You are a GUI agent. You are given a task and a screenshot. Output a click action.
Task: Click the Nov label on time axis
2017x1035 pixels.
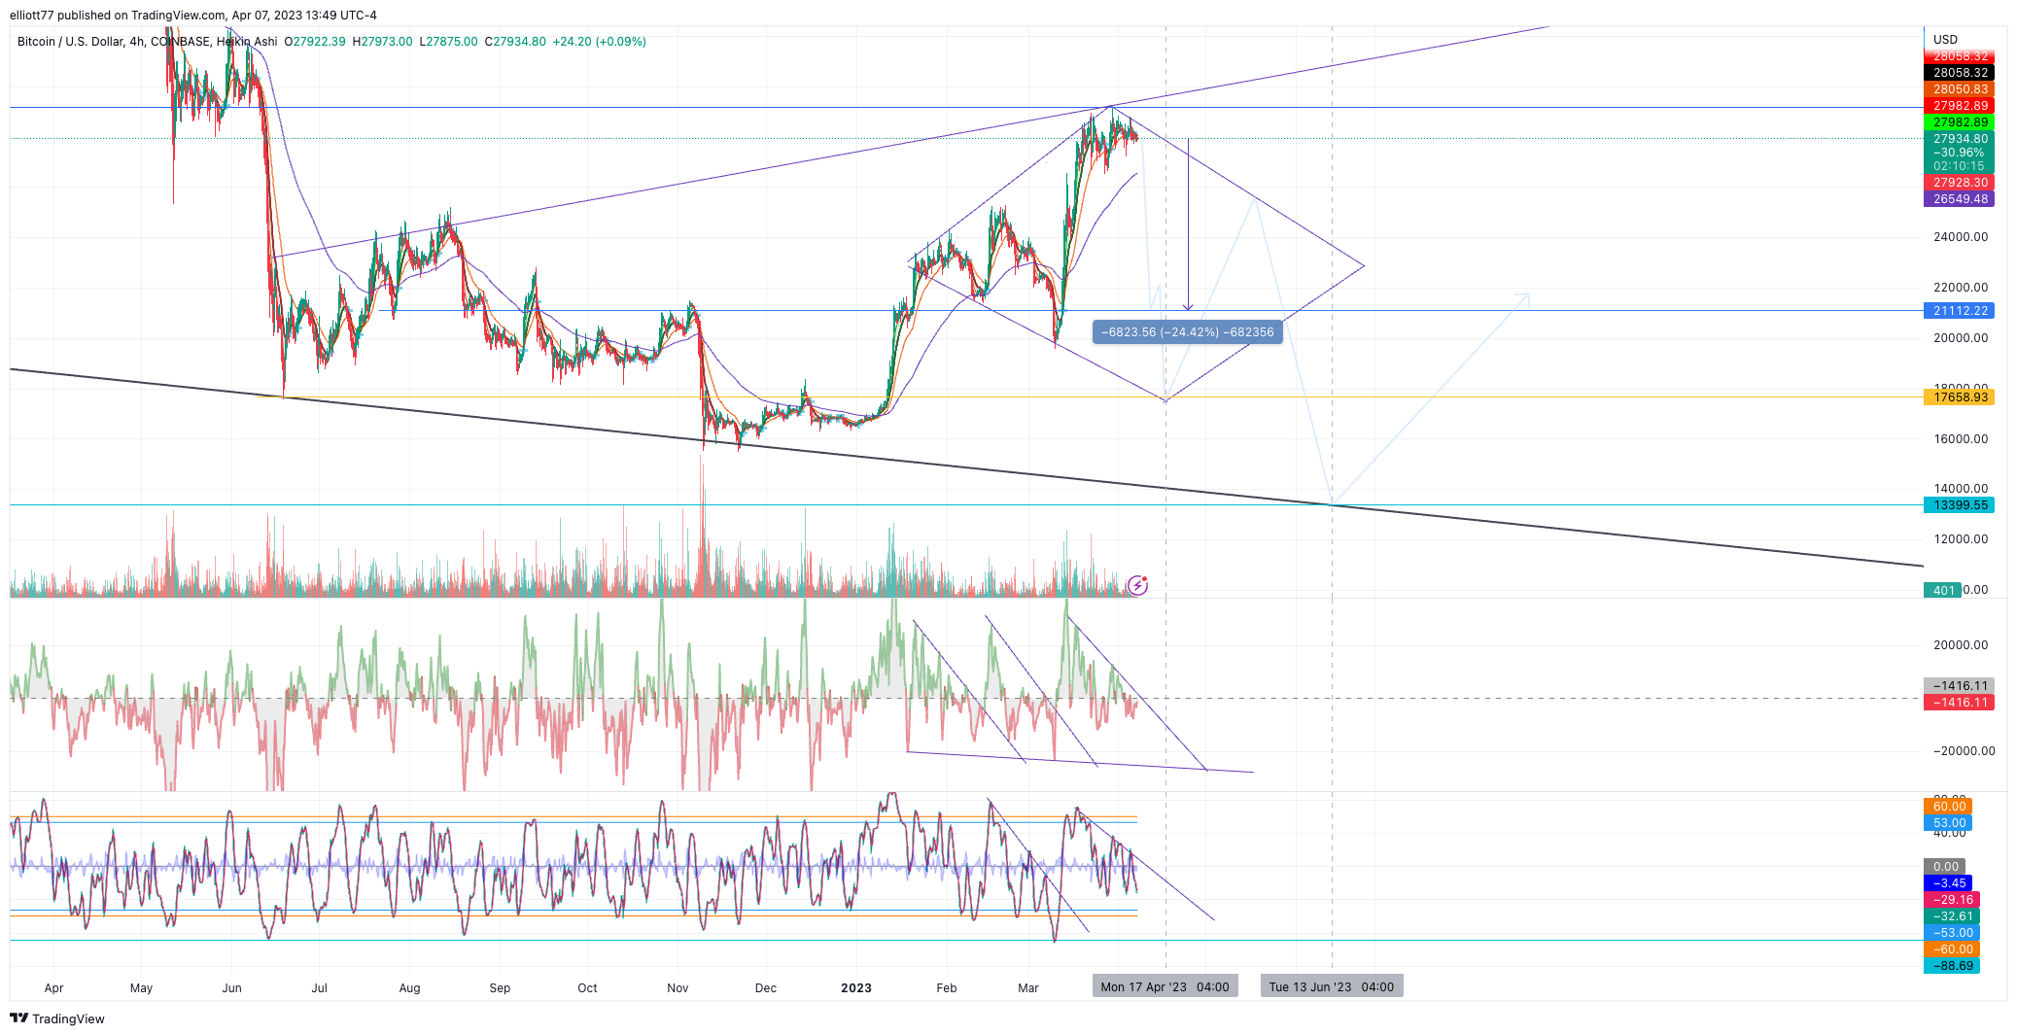678,988
